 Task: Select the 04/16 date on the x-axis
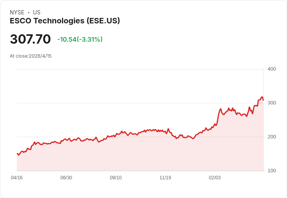(x=17, y=178)
